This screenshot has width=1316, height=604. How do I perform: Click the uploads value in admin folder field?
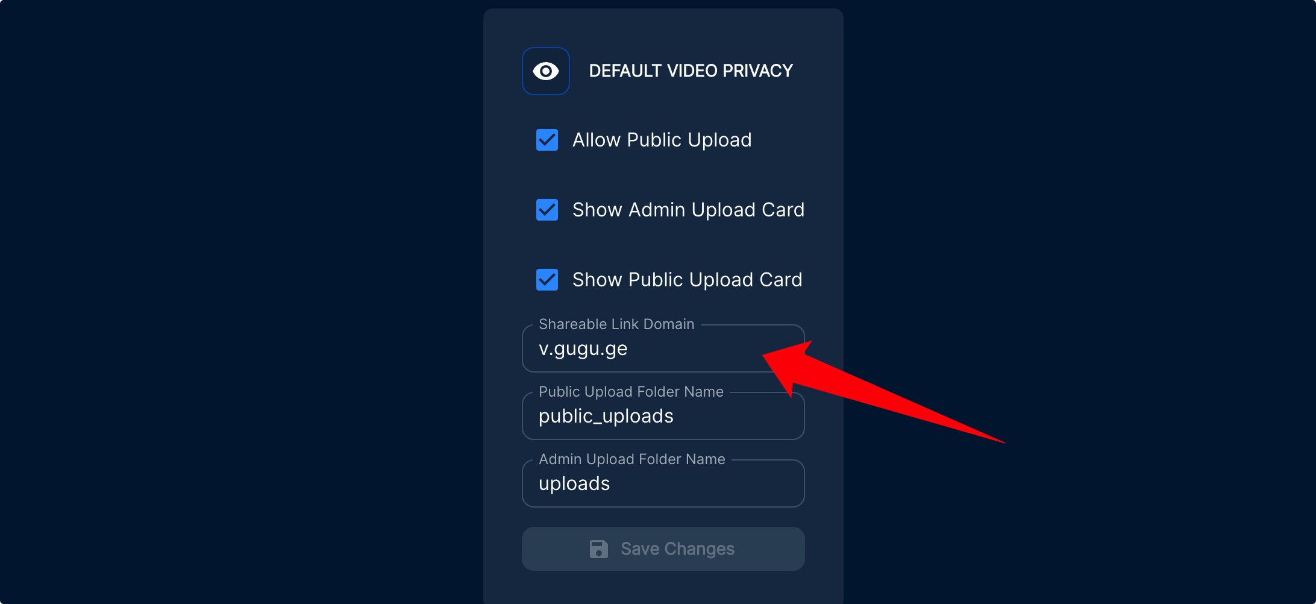click(574, 484)
